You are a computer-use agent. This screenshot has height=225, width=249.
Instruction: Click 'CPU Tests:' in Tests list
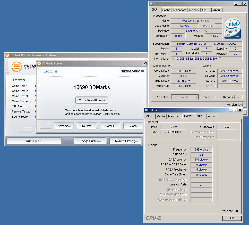point(19,106)
